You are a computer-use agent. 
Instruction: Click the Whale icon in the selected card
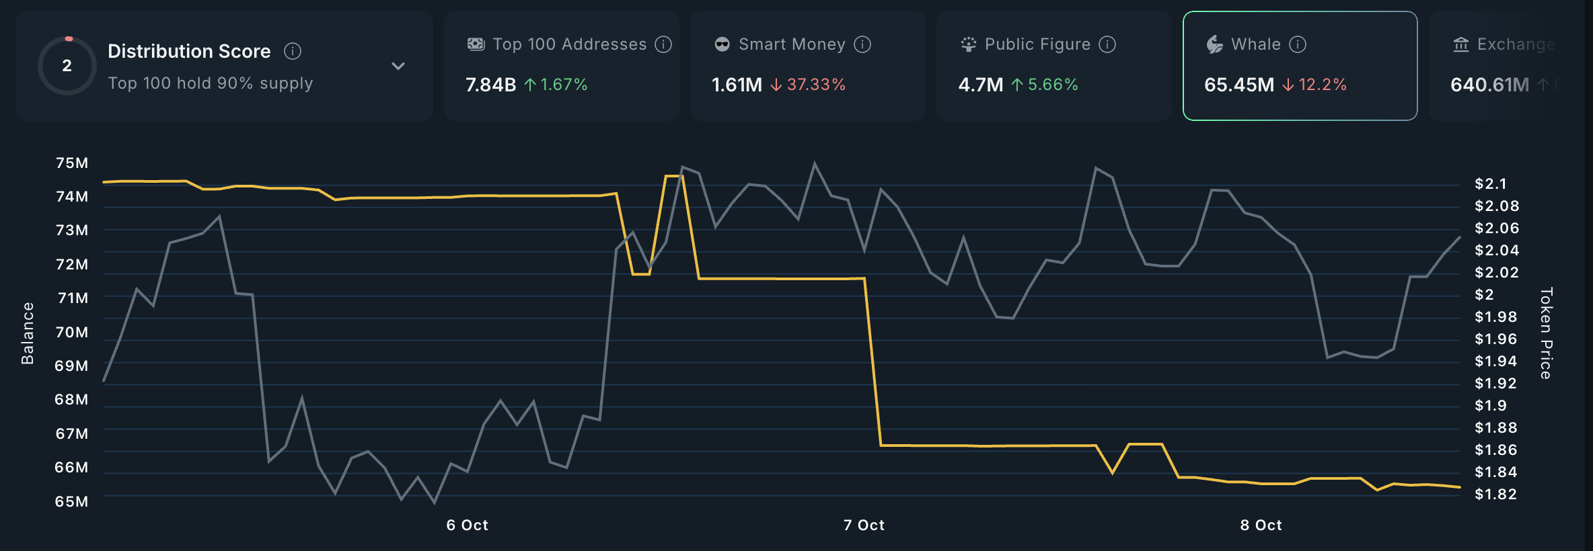[1214, 44]
